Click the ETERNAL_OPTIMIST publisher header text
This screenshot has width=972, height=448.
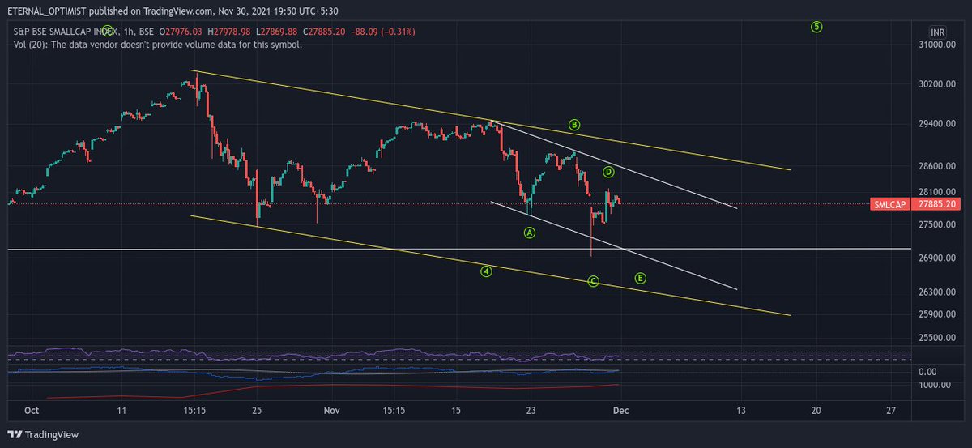(x=48, y=11)
